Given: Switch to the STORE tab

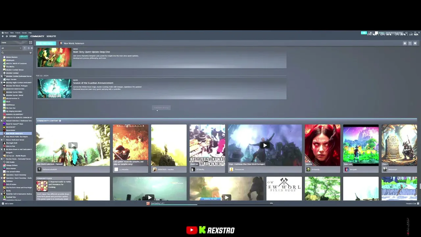Looking at the screenshot, I should pos(13,36).
